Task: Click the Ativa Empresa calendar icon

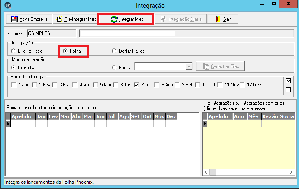Action: pos(15,19)
